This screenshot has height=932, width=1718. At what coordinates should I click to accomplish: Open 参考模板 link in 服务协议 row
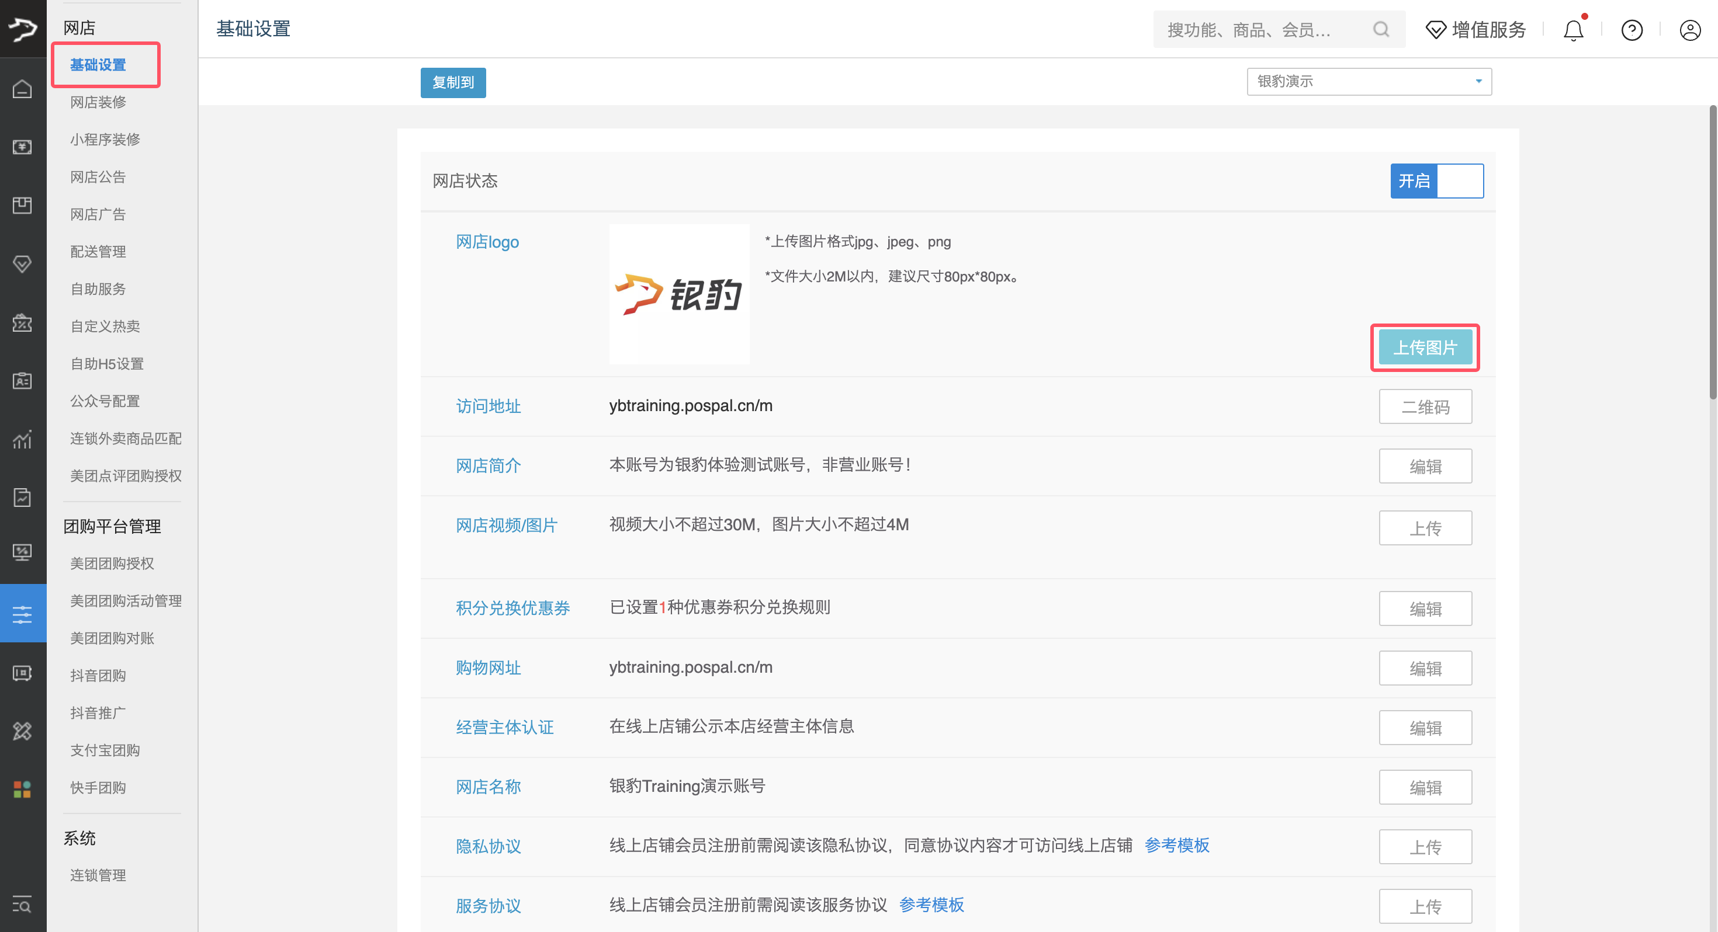tap(931, 905)
